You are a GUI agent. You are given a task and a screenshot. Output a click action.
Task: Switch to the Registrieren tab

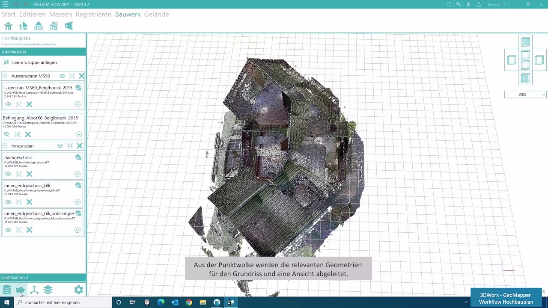[93, 14]
